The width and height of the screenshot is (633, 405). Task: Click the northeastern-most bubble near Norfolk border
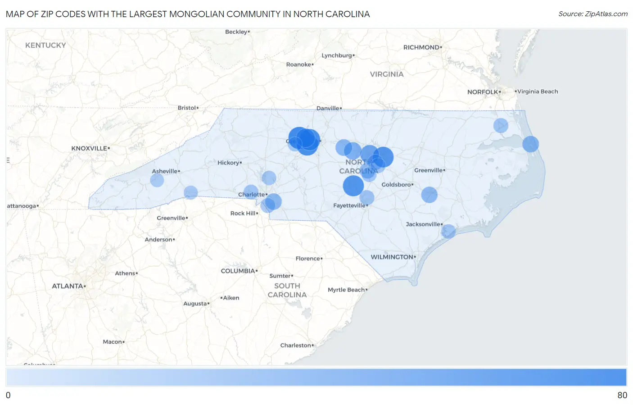(x=501, y=125)
